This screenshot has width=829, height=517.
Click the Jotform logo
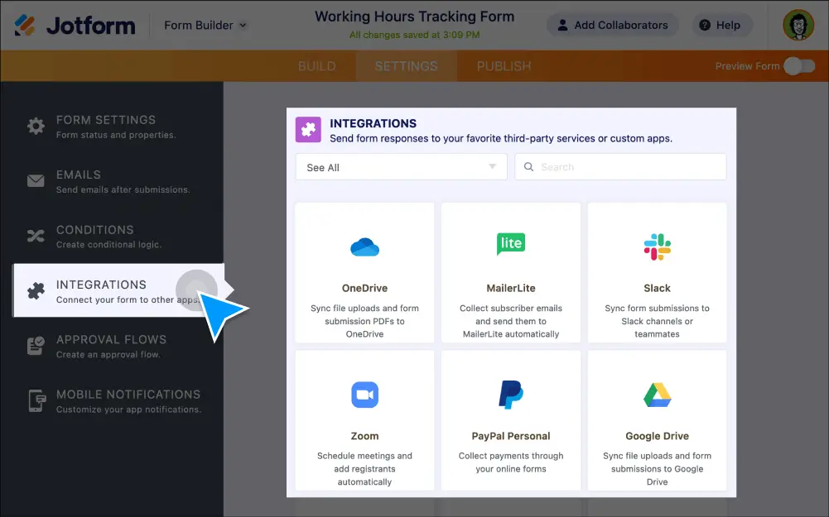[75, 25]
